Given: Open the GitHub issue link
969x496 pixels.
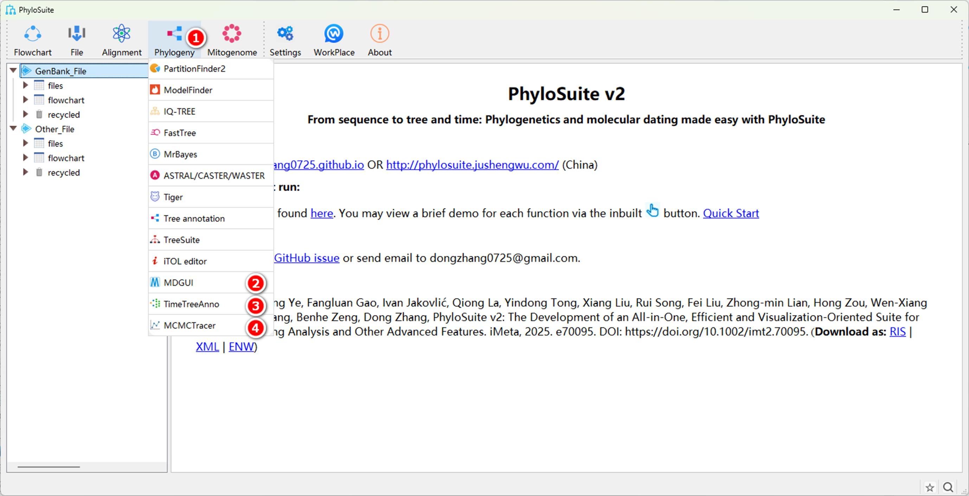Looking at the screenshot, I should click(307, 258).
